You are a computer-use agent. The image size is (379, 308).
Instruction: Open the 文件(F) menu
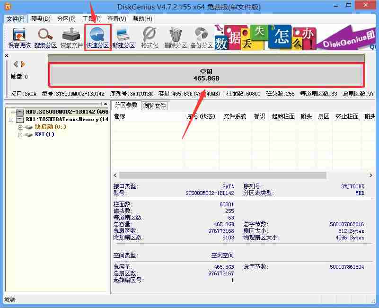point(16,19)
